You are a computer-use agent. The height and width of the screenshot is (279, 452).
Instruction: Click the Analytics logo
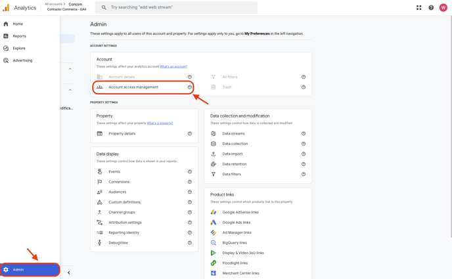6,8
